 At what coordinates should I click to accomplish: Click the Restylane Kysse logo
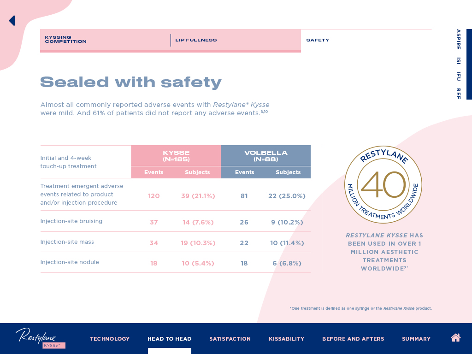coord(41,338)
